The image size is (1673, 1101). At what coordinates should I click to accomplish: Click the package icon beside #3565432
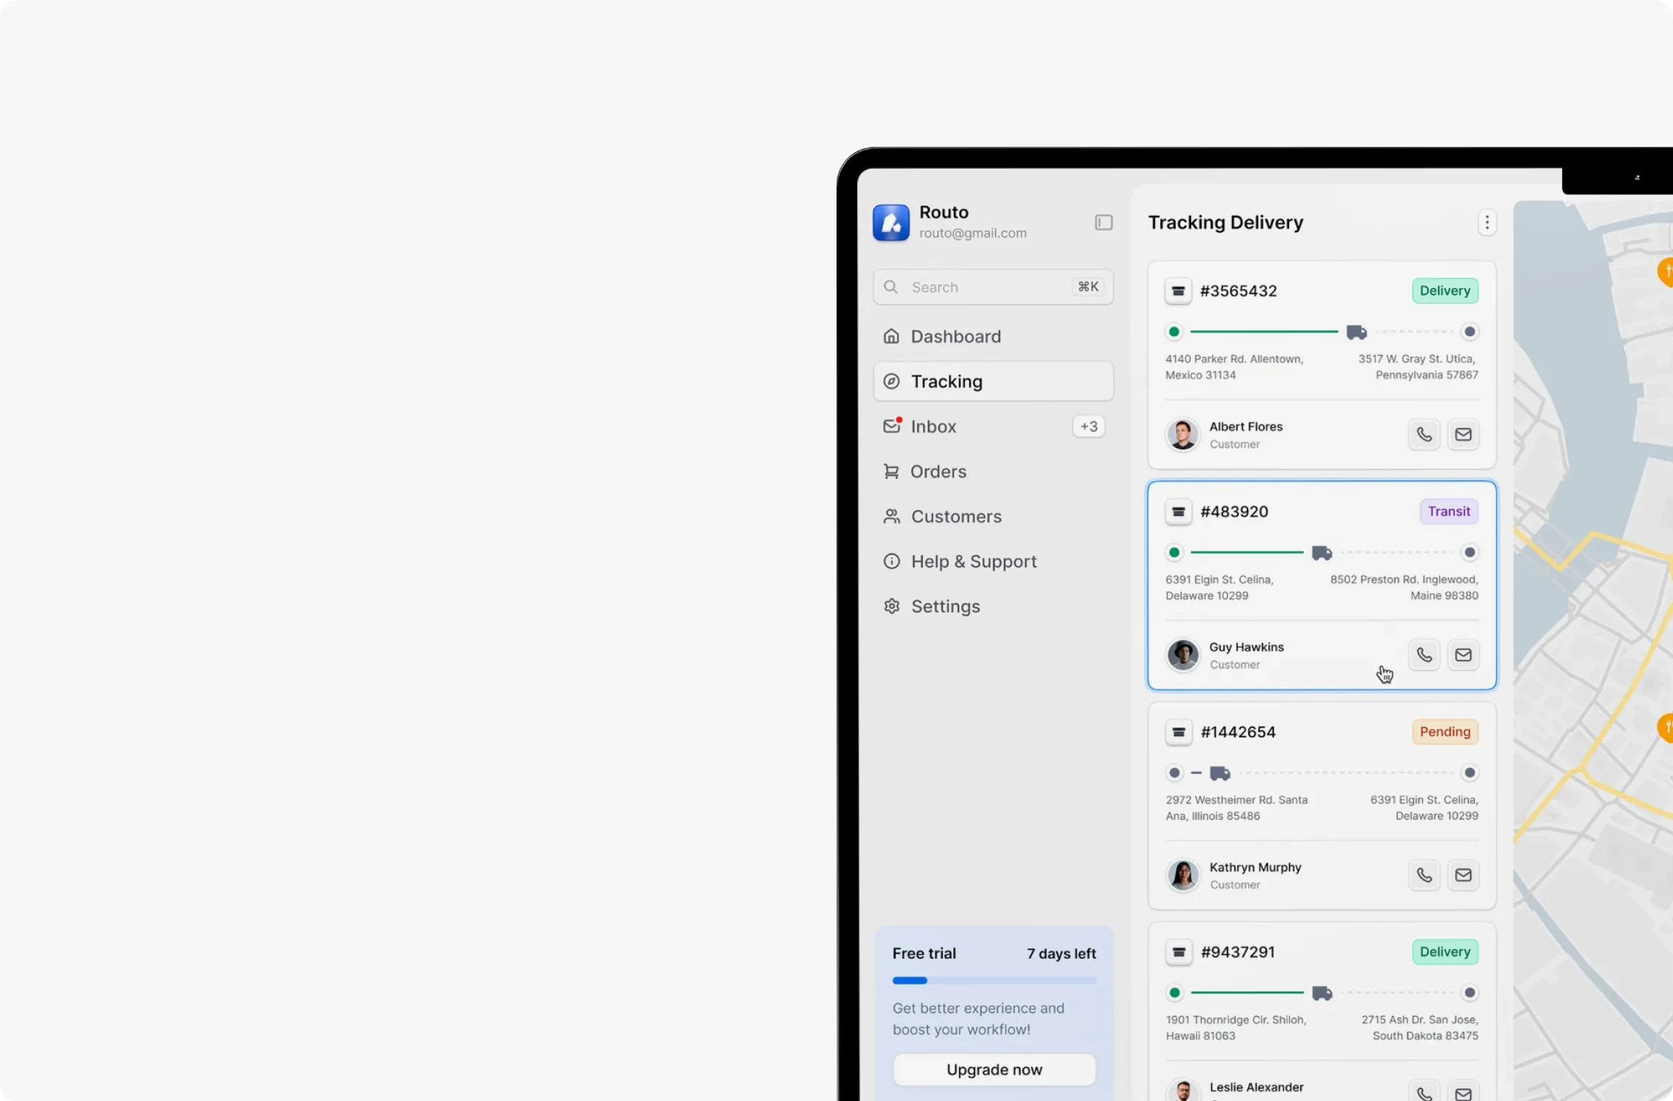1178,291
